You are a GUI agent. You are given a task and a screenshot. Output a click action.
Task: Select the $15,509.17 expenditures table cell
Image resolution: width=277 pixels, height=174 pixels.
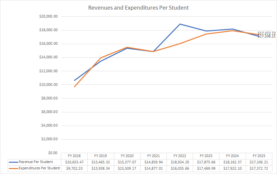pos(127,168)
